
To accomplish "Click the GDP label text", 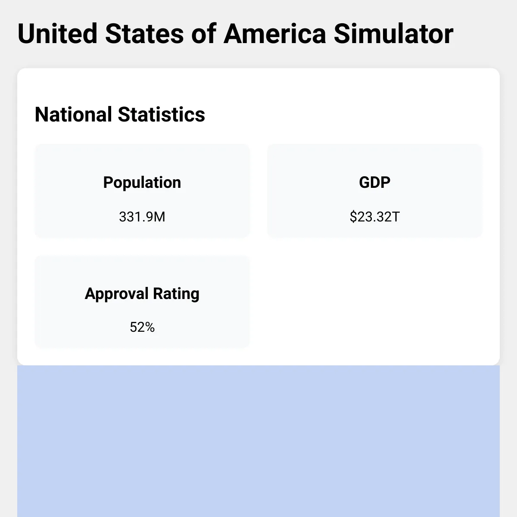I will point(375,182).
